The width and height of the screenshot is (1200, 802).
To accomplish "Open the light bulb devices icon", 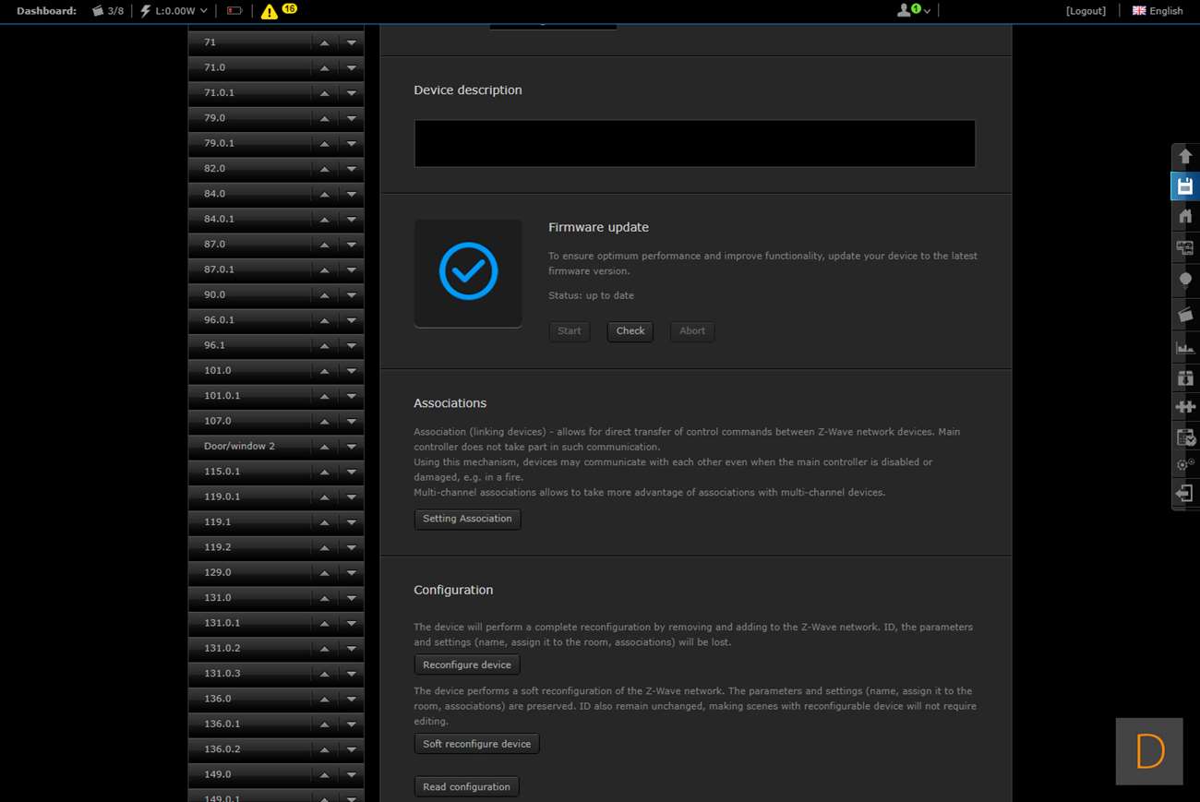I will pos(1185,281).
